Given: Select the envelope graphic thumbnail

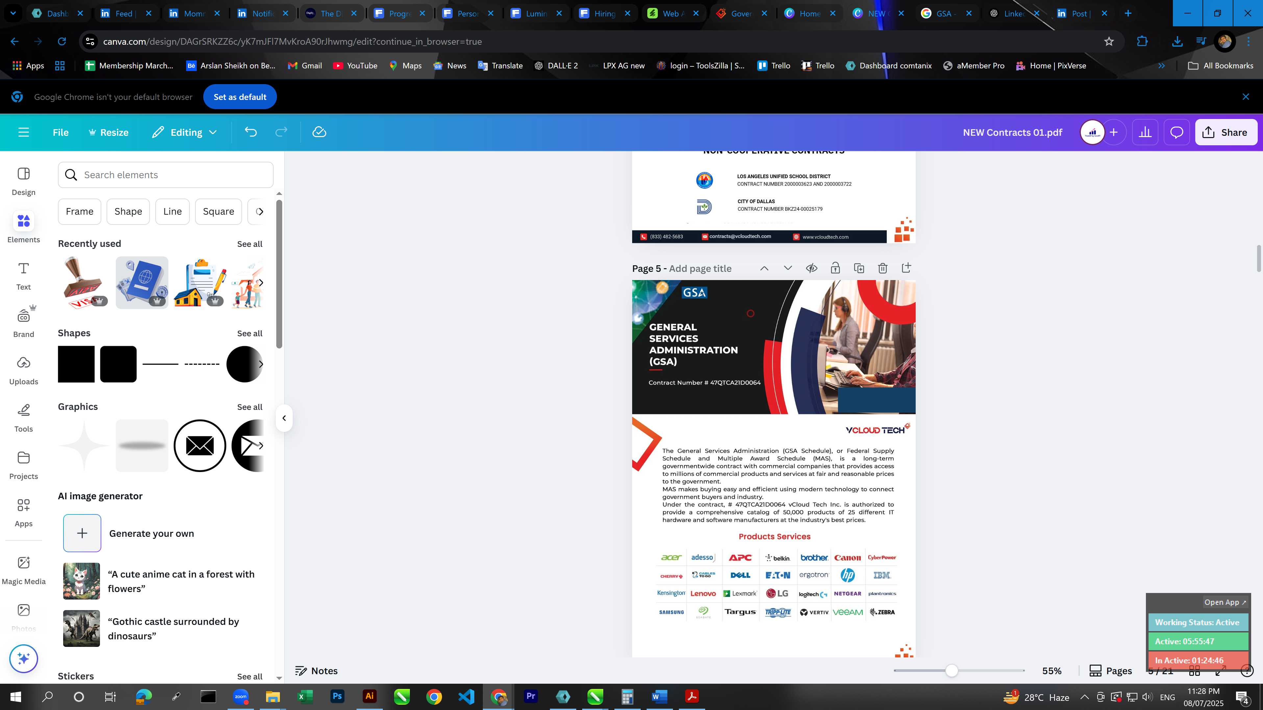Looking at the screenshot, I should 200,446.
